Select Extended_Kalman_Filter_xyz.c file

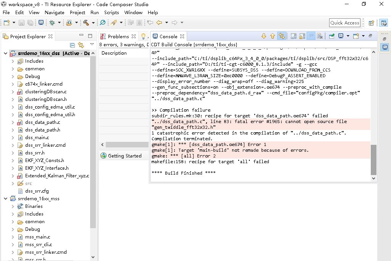tap(57, 176)
